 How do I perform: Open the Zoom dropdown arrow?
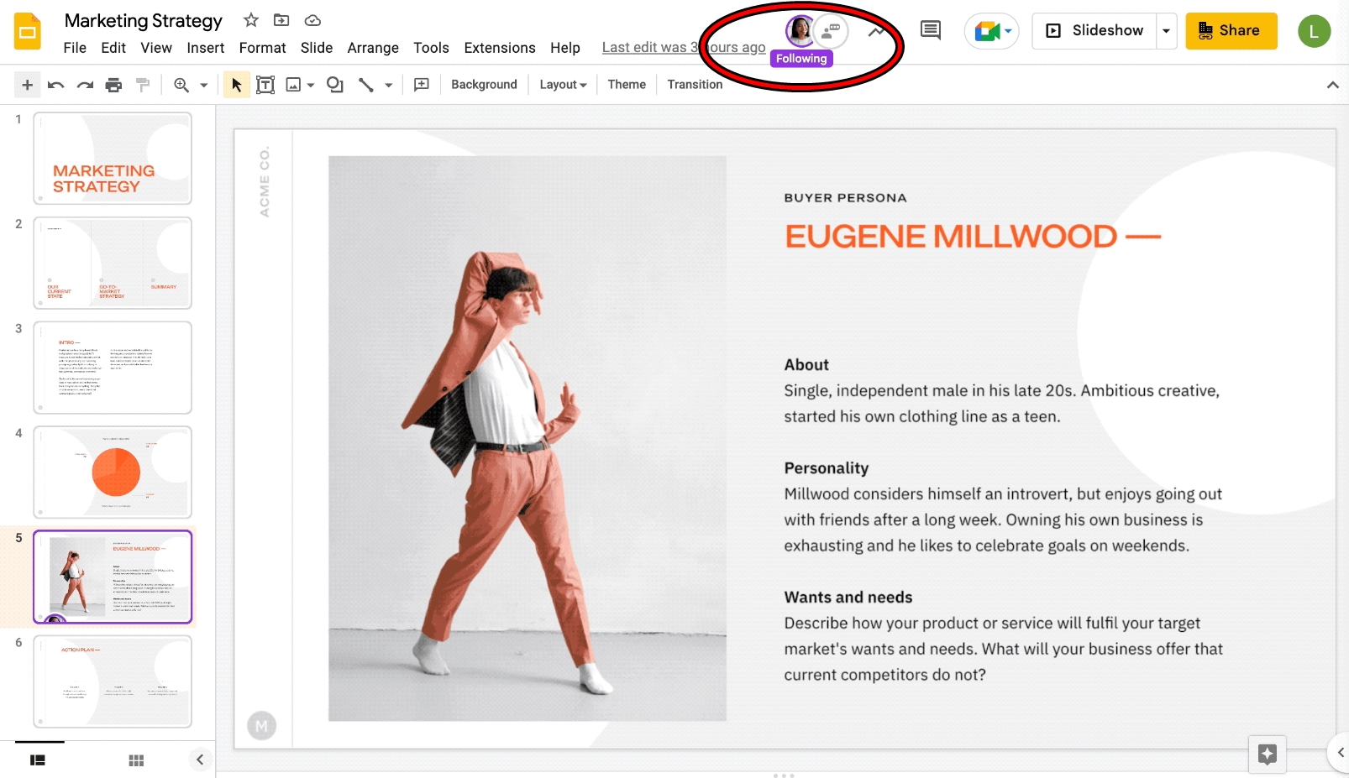click(x=202, y=84)
